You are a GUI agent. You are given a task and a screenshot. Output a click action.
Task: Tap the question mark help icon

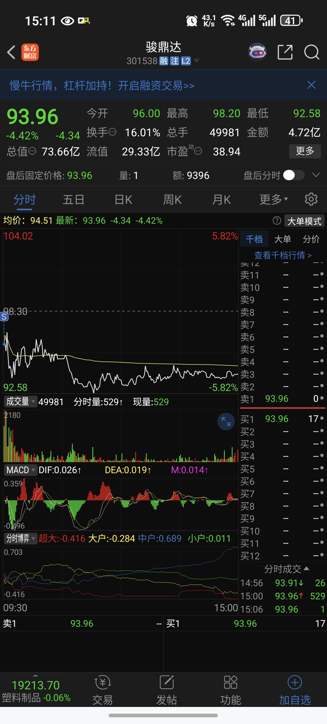(x=277, y=221)
